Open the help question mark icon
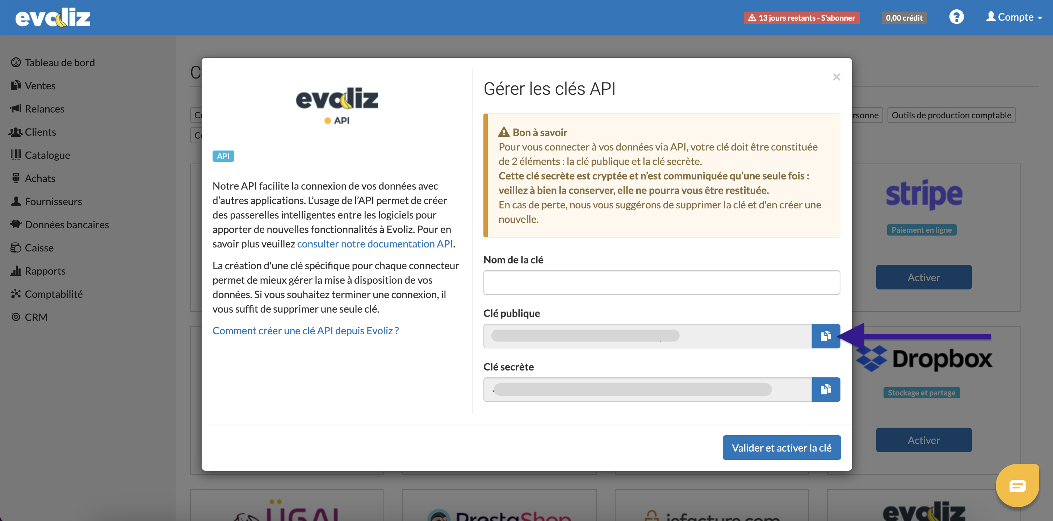Screen dimensions: 1053x521 click(x=956, y=17)
